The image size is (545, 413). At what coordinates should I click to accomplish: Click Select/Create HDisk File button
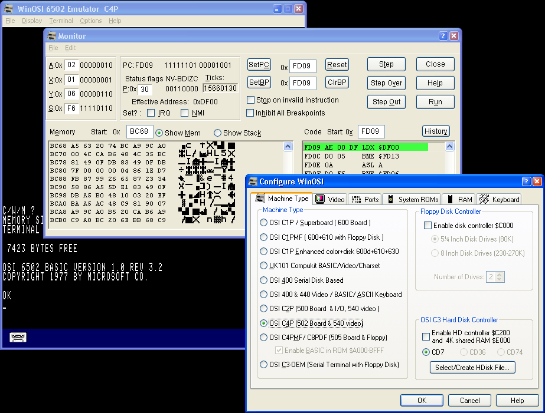[472, 367]
